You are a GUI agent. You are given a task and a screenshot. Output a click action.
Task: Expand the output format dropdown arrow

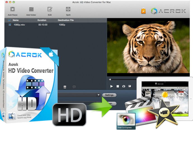[98, 95]
